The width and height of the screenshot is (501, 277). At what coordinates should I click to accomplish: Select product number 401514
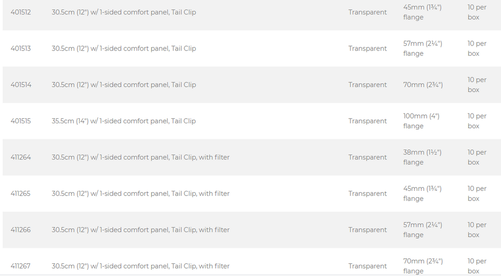[x=21, y=85]
